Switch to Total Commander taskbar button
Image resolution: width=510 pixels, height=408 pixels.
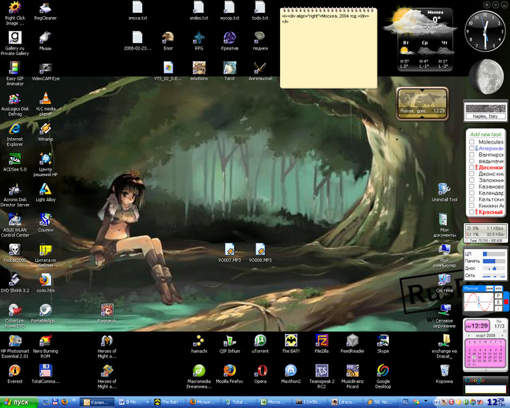pyautogui.click(x=238, y=403)
